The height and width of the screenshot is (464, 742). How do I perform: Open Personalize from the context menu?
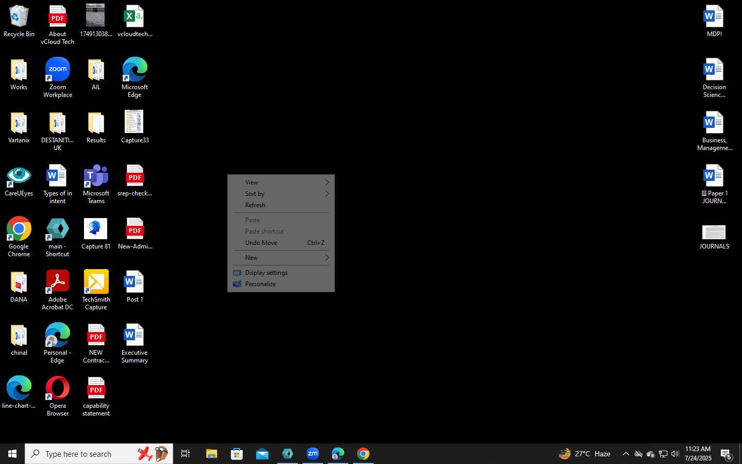point(281,284)
